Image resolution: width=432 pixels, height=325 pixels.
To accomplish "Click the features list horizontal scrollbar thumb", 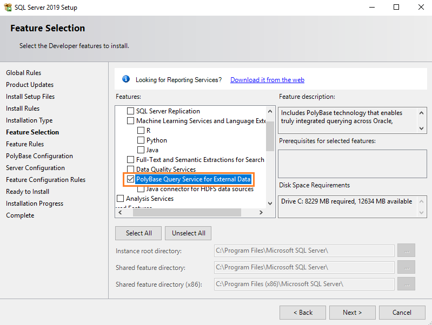I will (x=187, y=213).
